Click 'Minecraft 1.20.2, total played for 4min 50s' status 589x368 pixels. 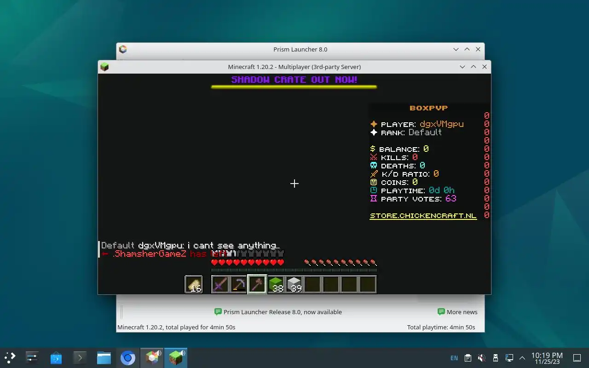[176, 327]
